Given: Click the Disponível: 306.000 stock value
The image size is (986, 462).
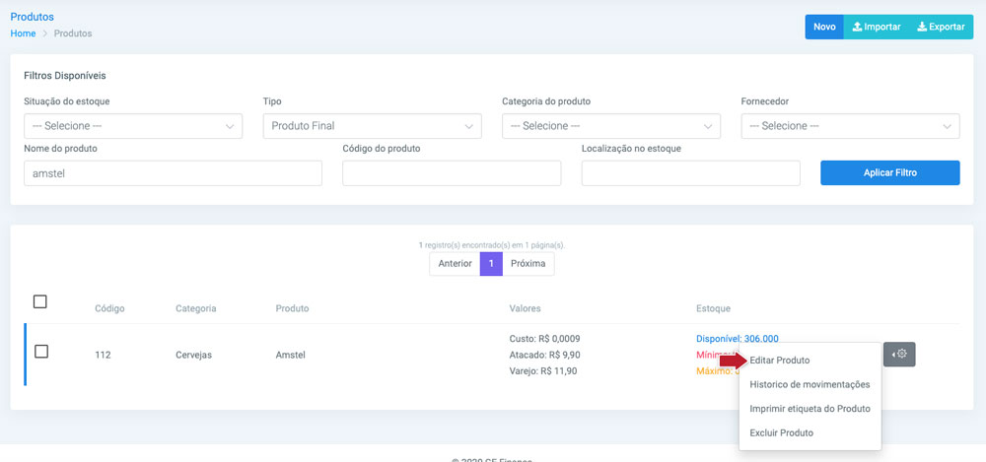Looking at the screenshot, I should click(x=737, y=338).
